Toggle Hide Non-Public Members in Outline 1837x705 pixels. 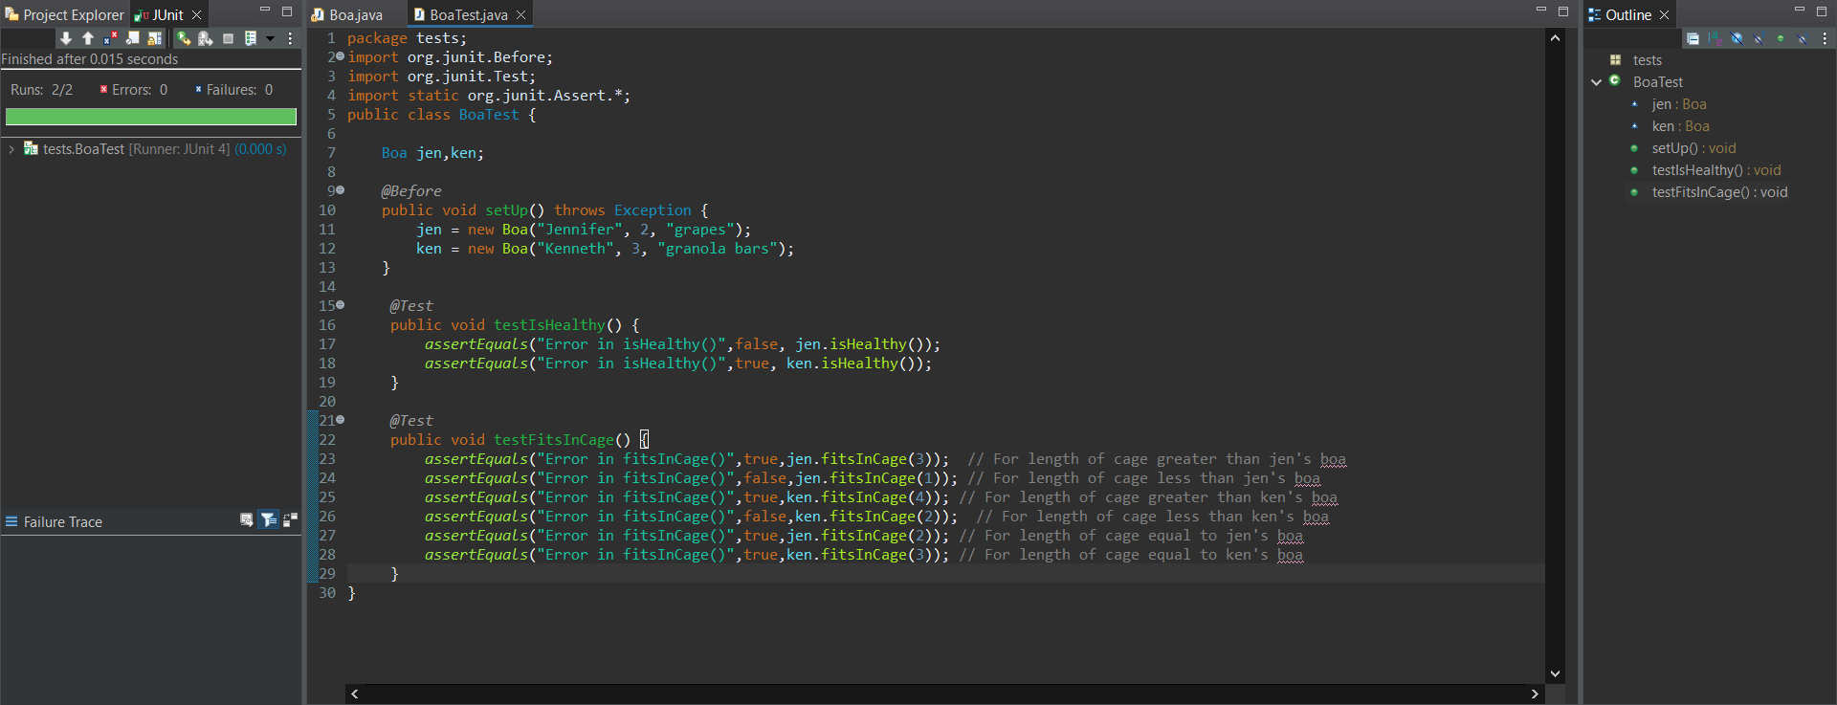click(x=1781, y=38)
